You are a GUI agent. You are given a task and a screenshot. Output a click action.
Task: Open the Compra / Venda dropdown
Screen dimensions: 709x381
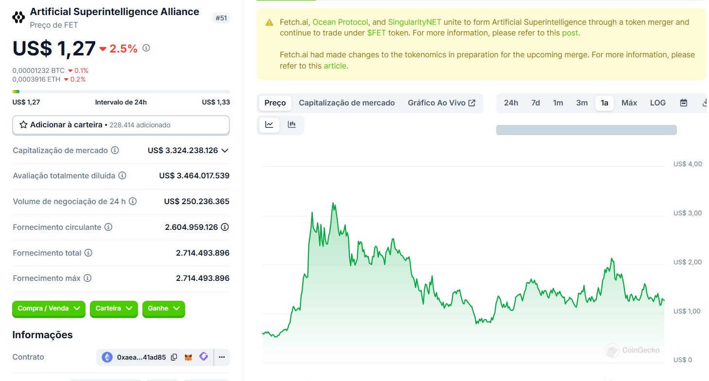(x=49, y=309)
